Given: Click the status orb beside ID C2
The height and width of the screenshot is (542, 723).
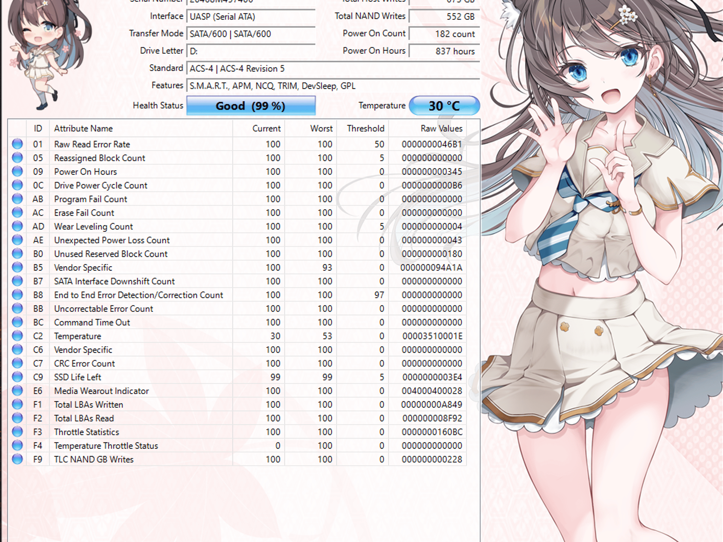Looking at the screenshot, I should pos(17,336).
